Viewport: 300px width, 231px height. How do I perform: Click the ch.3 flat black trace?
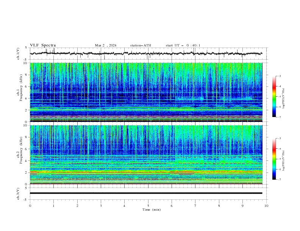[x=146, y=193]
